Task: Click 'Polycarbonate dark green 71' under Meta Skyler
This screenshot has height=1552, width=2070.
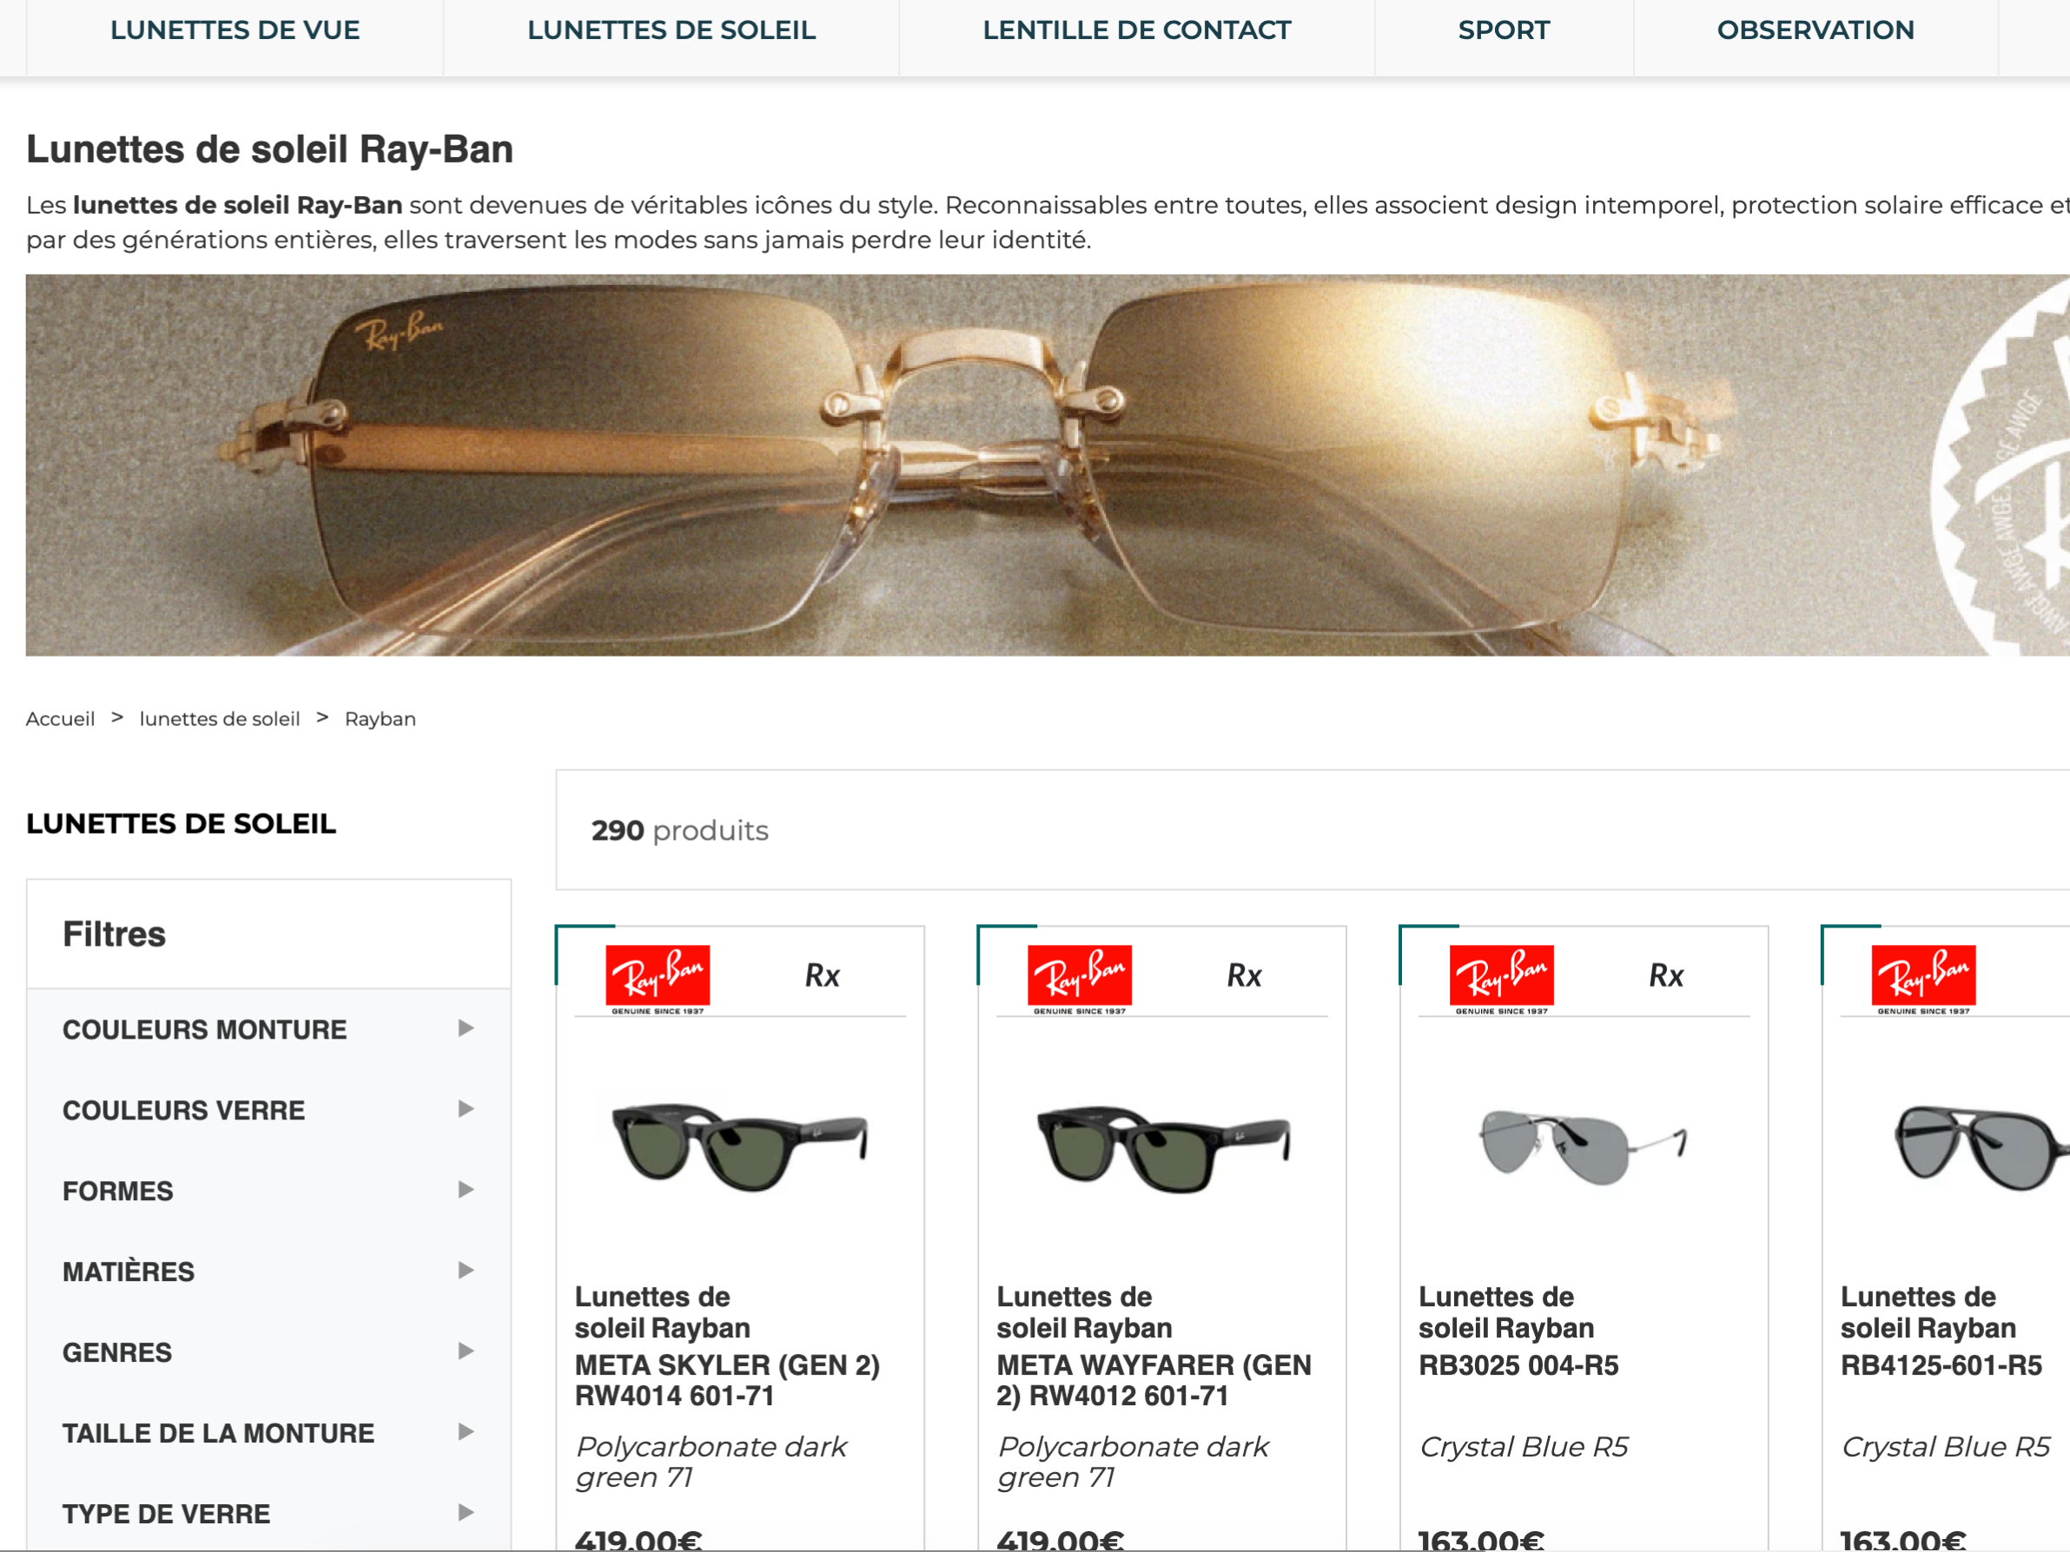Action: 711,1462
